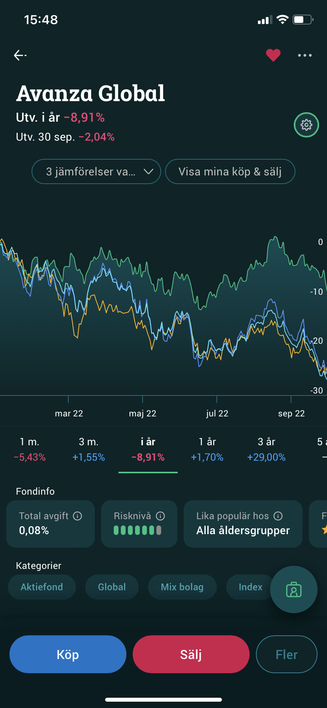Screen dimensions: 327x708
Task: Open the 'Index' category chip
Action: coord(250,587)
